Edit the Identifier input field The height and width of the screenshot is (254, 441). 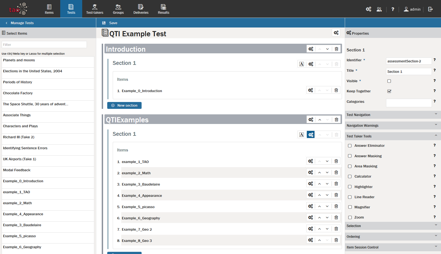tap(409, 61)
